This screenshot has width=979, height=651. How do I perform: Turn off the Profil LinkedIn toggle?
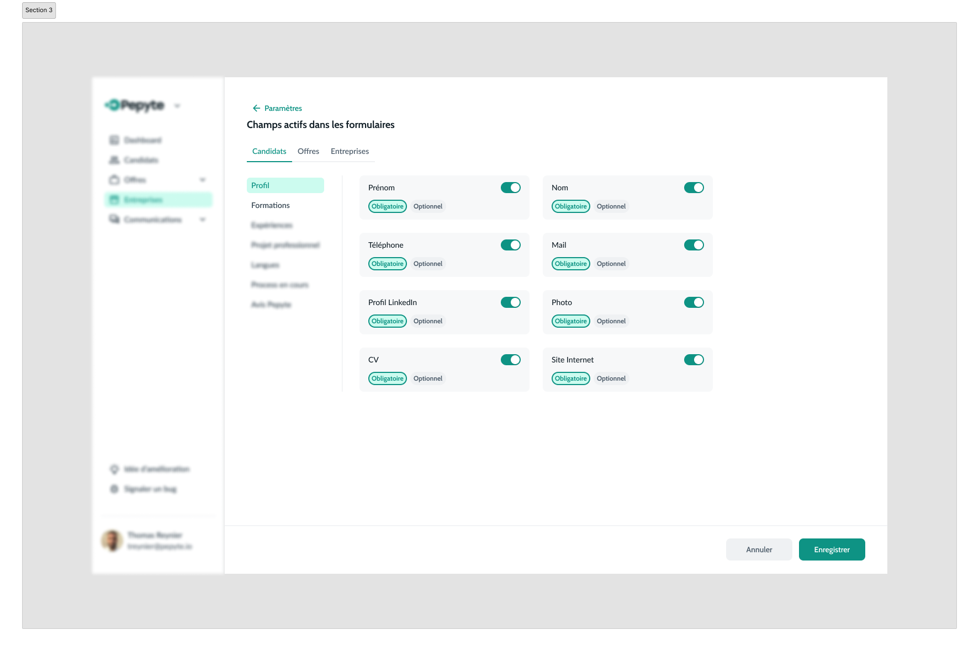click(x=510, y=302)
